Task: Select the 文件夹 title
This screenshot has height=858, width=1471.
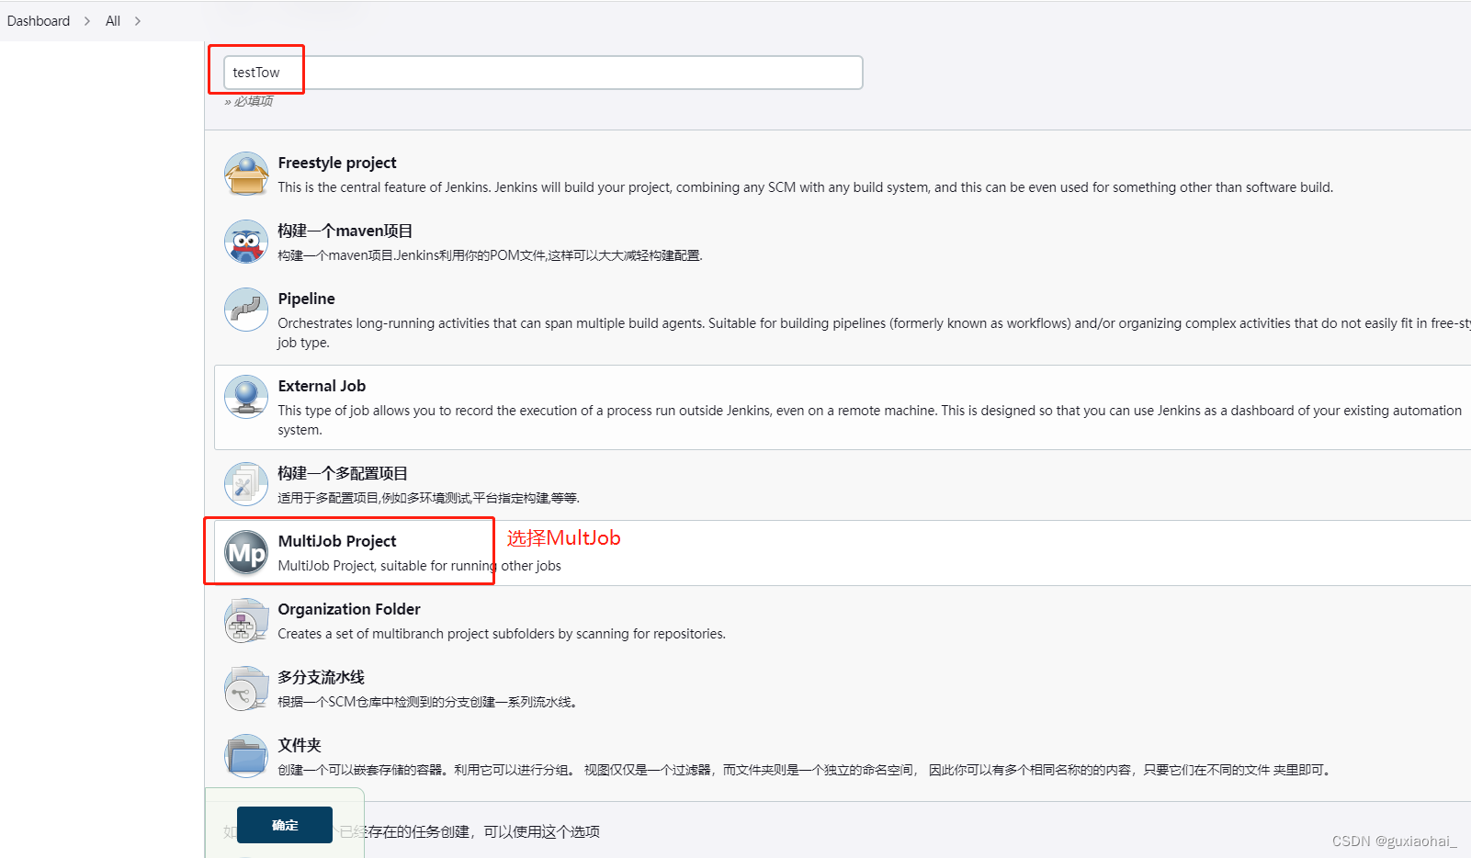Action: pyautogui.click(x=300, y=745)
